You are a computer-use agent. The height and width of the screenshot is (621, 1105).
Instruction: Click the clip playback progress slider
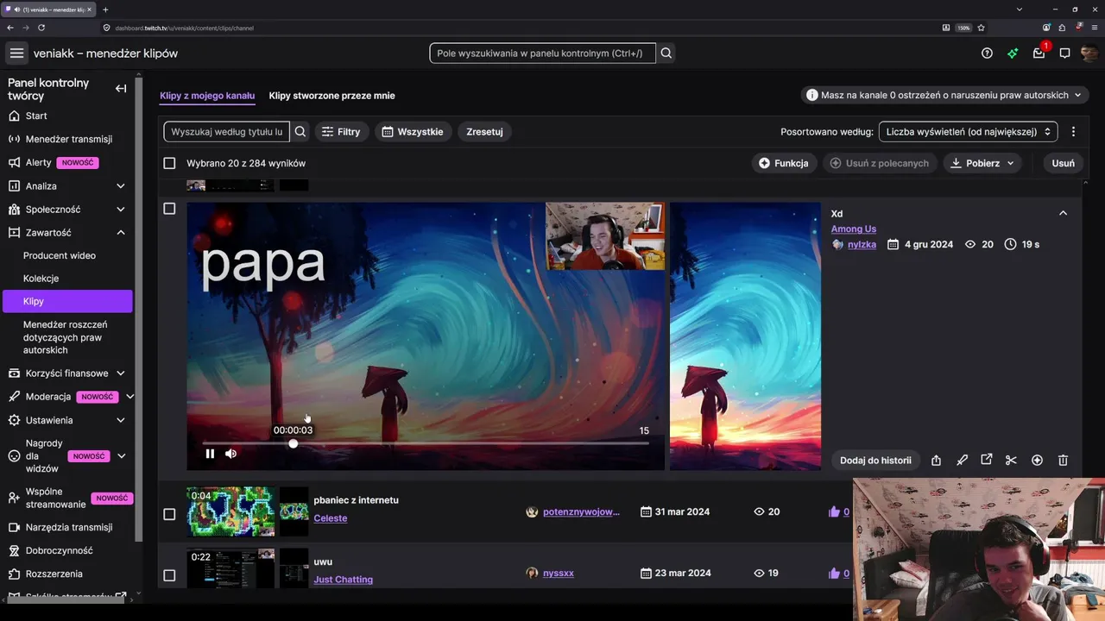tap(426, 443)
